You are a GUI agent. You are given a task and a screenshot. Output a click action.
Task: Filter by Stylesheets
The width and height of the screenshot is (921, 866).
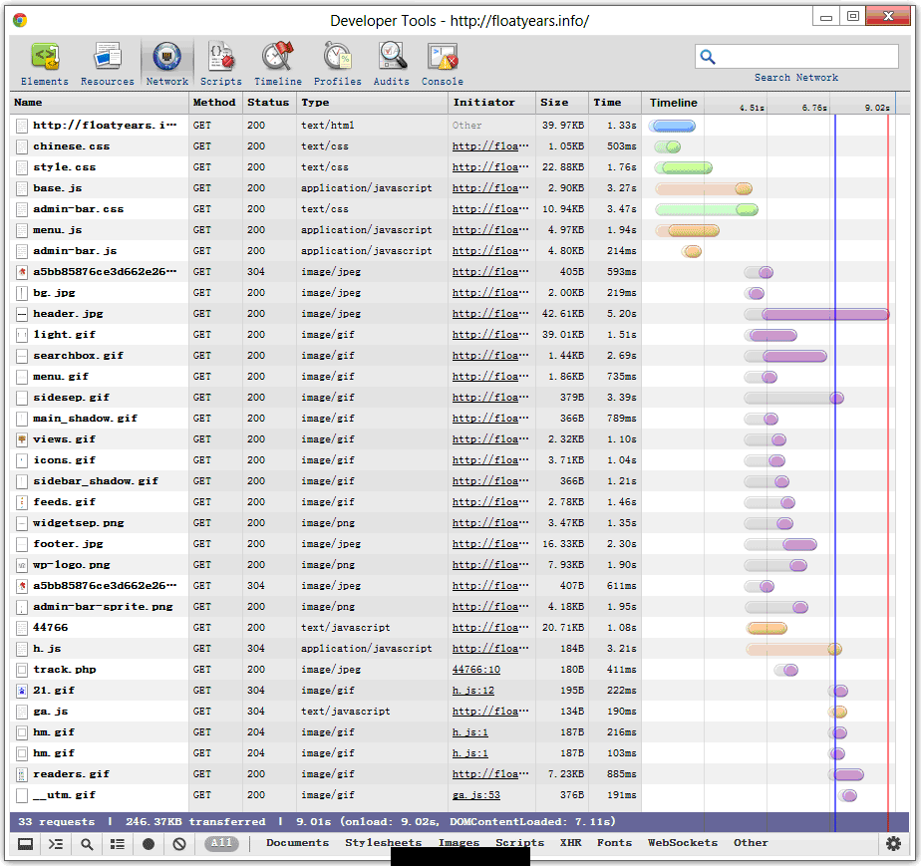[x=384, y=843]
